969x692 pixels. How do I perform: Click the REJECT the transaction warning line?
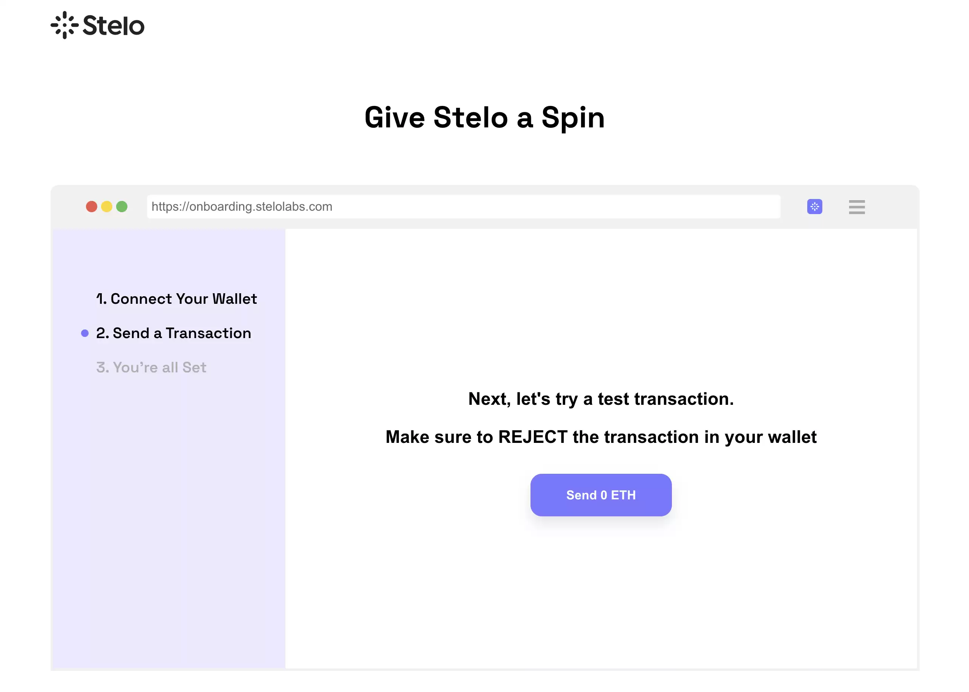pos(600,437)
